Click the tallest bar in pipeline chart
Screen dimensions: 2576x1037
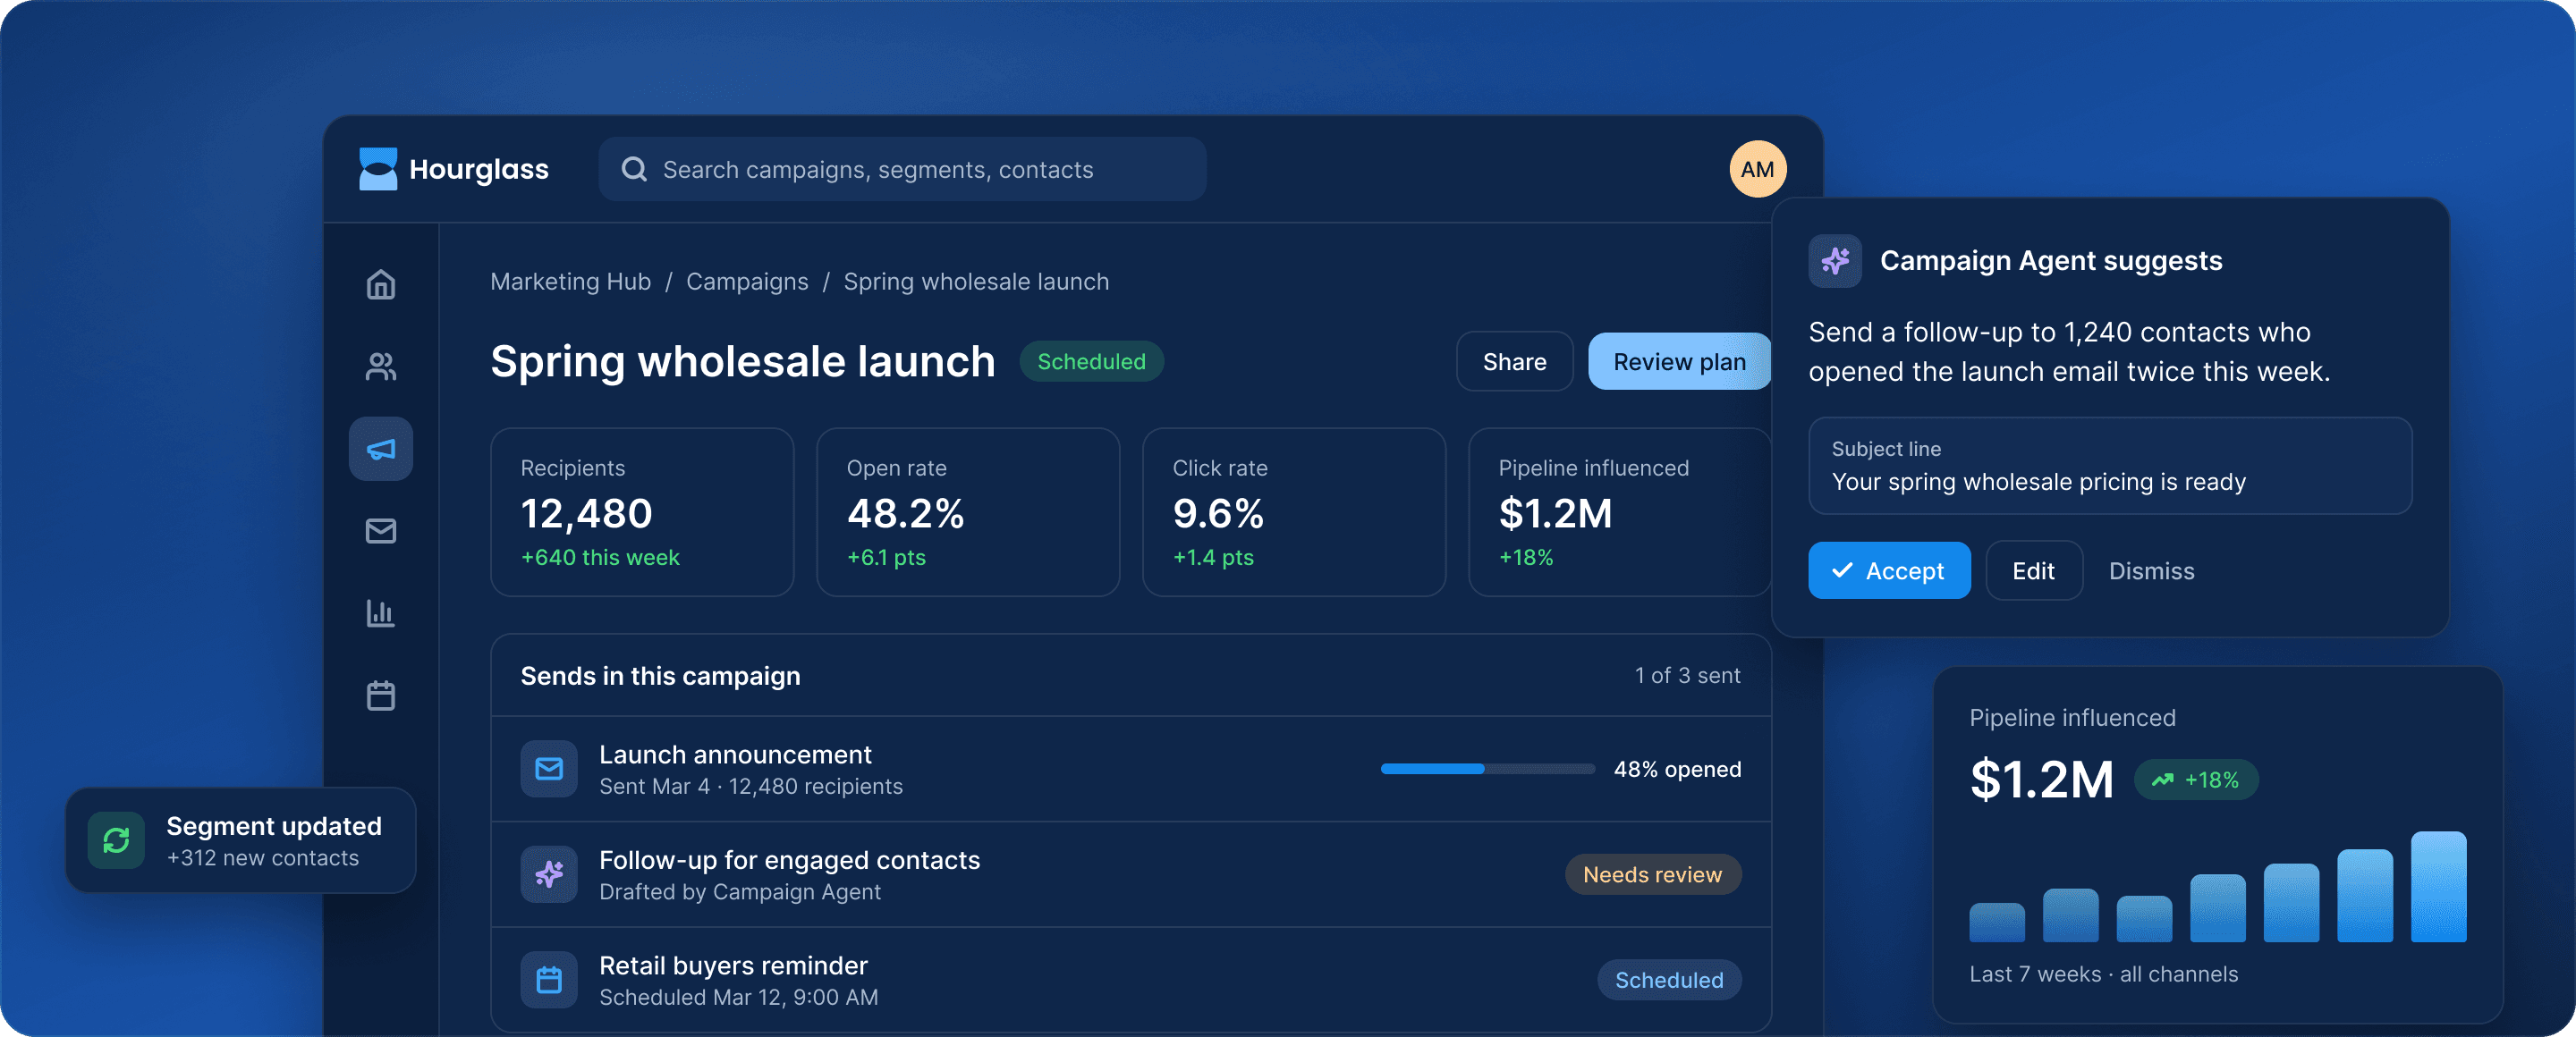2437,886
